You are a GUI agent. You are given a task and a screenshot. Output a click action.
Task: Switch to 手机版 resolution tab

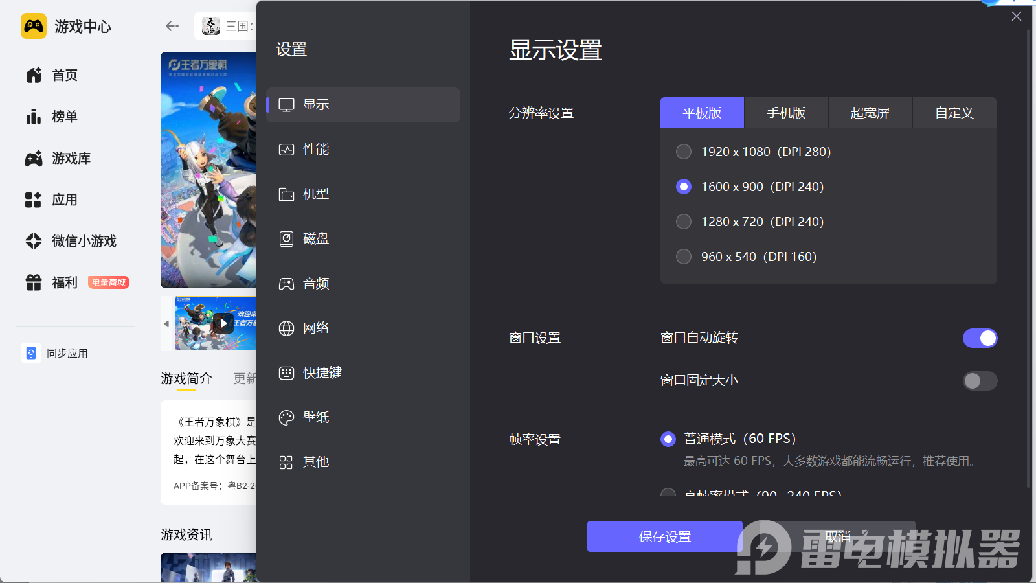click(787, 113)
